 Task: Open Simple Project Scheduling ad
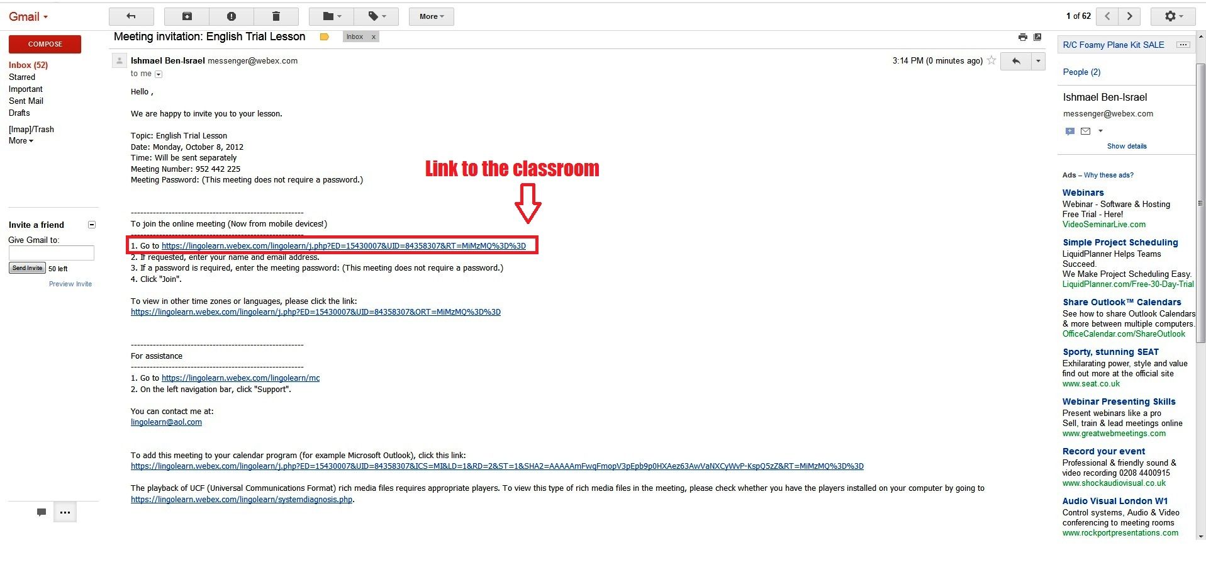pyautogui.click(x=1120, y=242)
